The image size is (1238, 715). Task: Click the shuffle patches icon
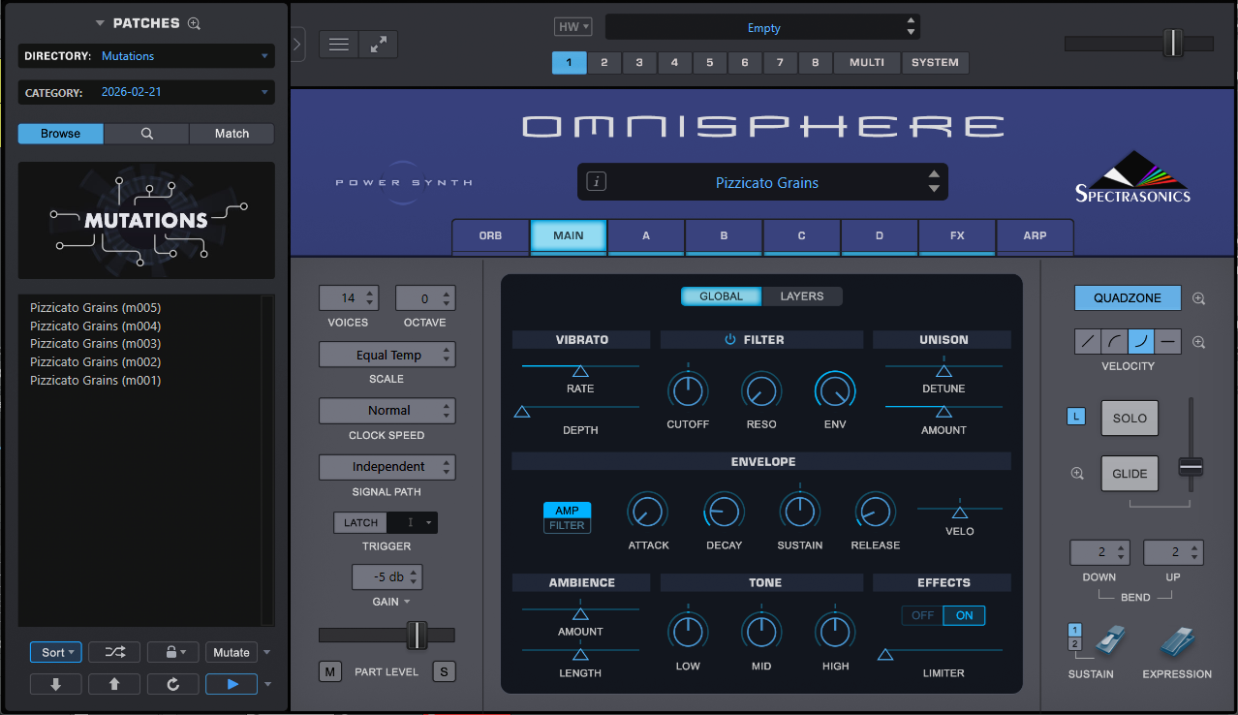point(114,652)
